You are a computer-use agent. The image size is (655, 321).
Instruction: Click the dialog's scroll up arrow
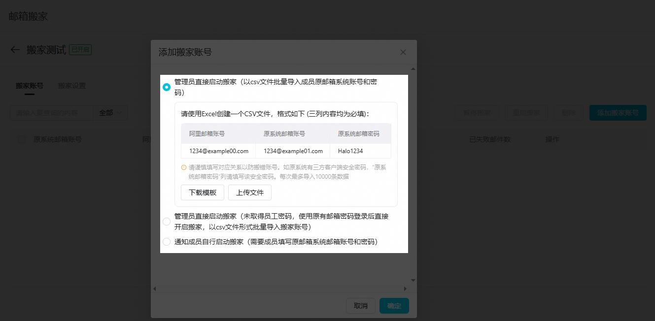point(413,68)
